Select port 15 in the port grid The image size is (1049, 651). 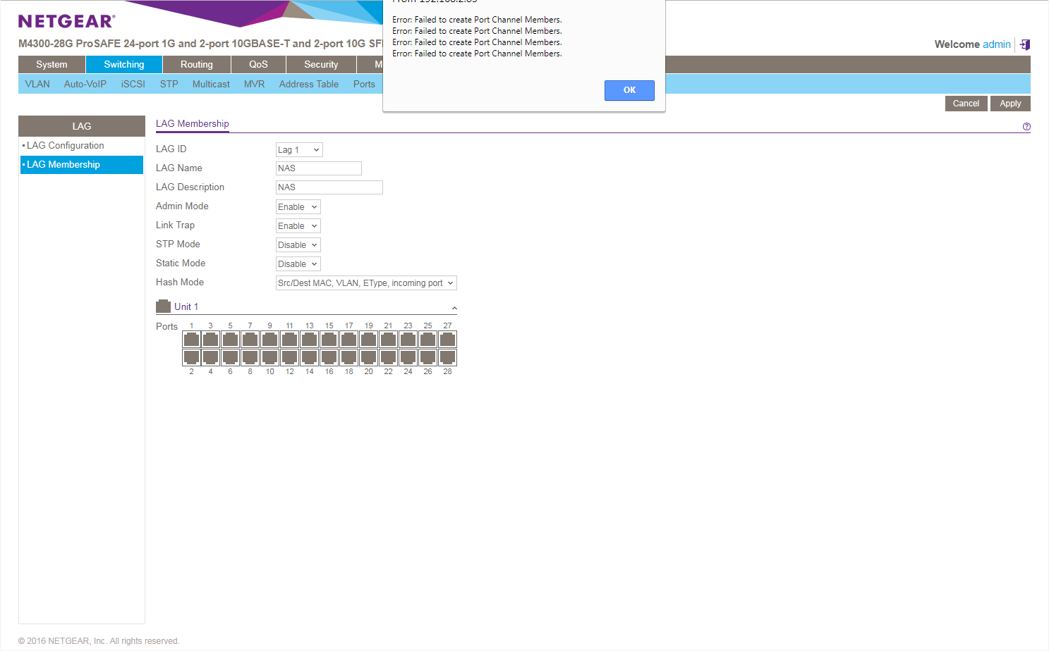tap(329, 340)
